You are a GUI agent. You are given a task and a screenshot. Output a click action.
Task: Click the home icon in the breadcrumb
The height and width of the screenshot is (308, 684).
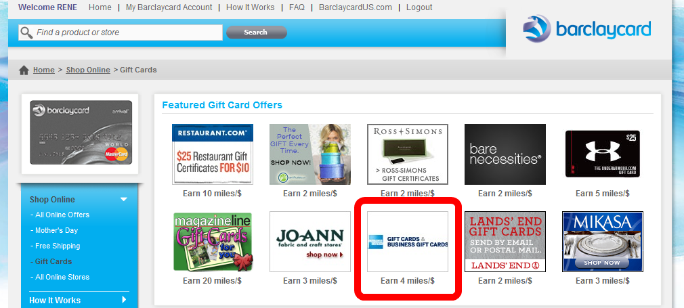(24, 70)
